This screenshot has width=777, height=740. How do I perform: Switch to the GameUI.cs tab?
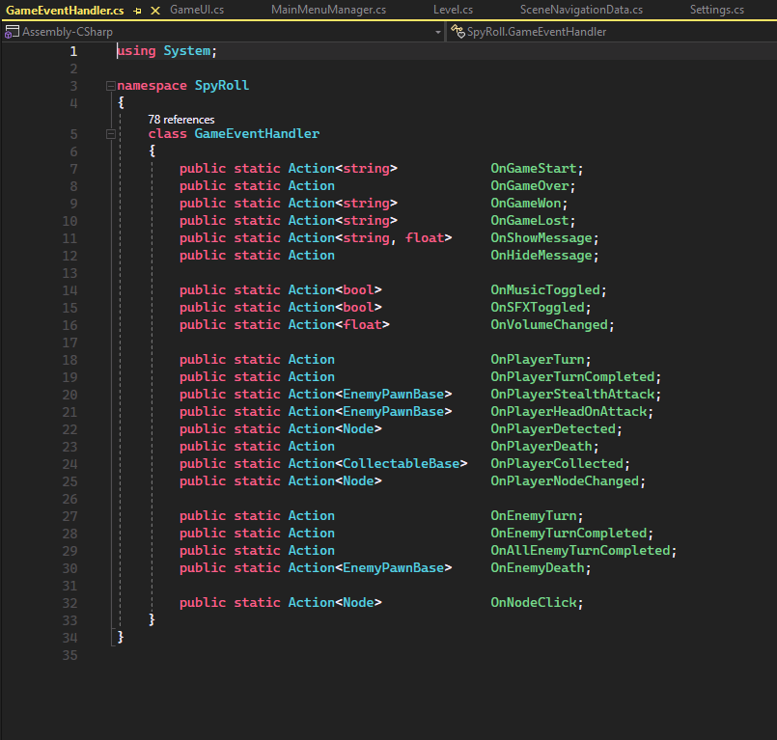(x=196, y=11)
